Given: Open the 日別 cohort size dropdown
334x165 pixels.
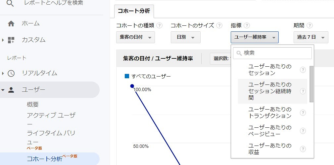Looking at the screenshot, I should pyautogui.click(x=185, y=37).
